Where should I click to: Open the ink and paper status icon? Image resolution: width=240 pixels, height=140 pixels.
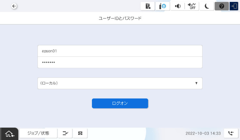pyautogui.click(x=148, y=6)
